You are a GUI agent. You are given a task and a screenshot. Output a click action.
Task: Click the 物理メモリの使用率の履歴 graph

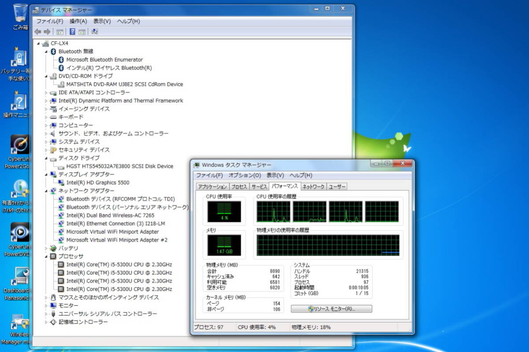point(328,245)
